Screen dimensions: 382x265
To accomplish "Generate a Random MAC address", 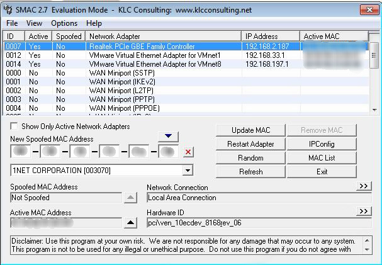I will [x=250, y=158].
